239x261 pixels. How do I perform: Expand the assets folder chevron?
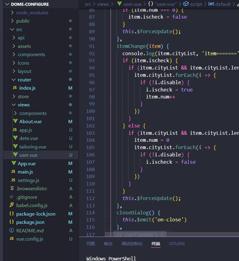pos(14,46)
